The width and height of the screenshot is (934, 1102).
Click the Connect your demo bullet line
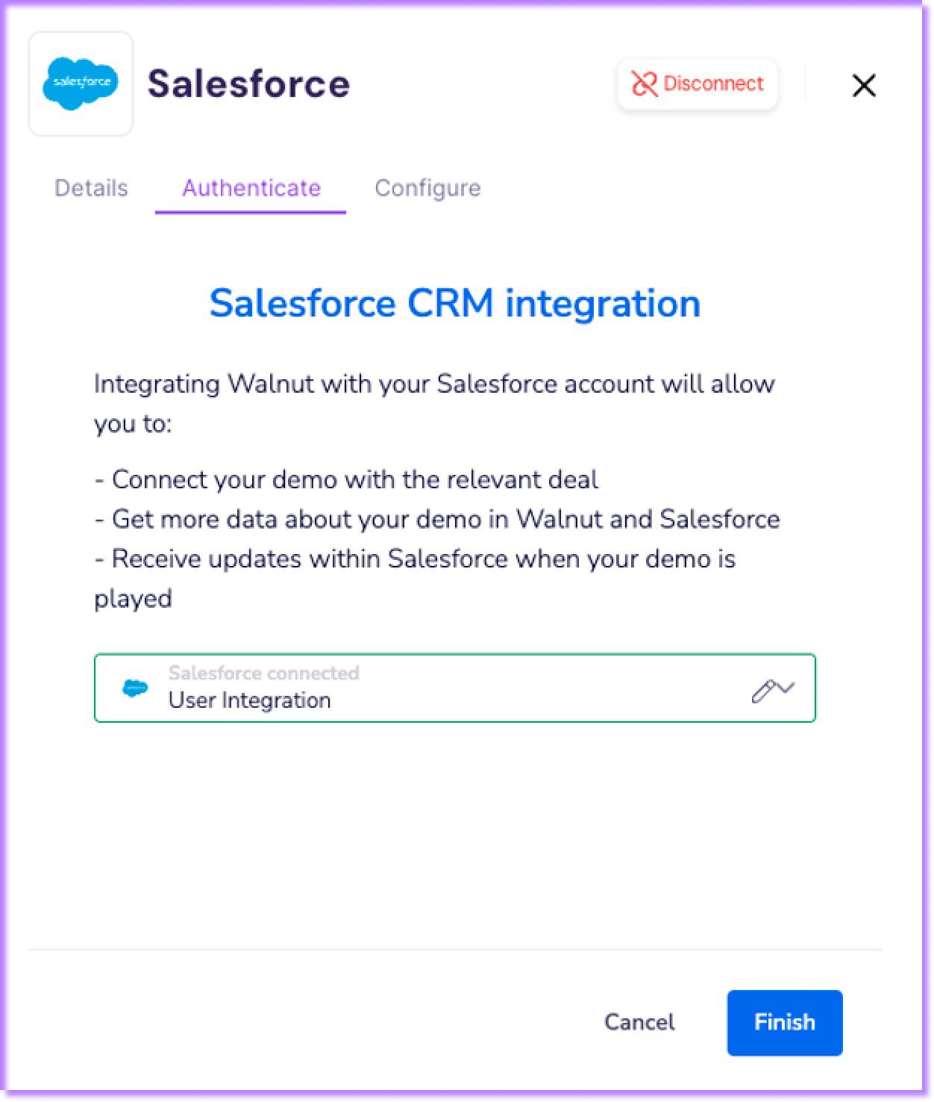coord(347,479)
